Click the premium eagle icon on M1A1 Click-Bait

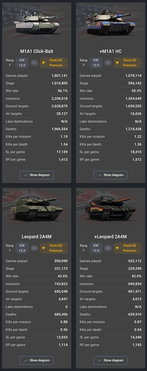43,63
